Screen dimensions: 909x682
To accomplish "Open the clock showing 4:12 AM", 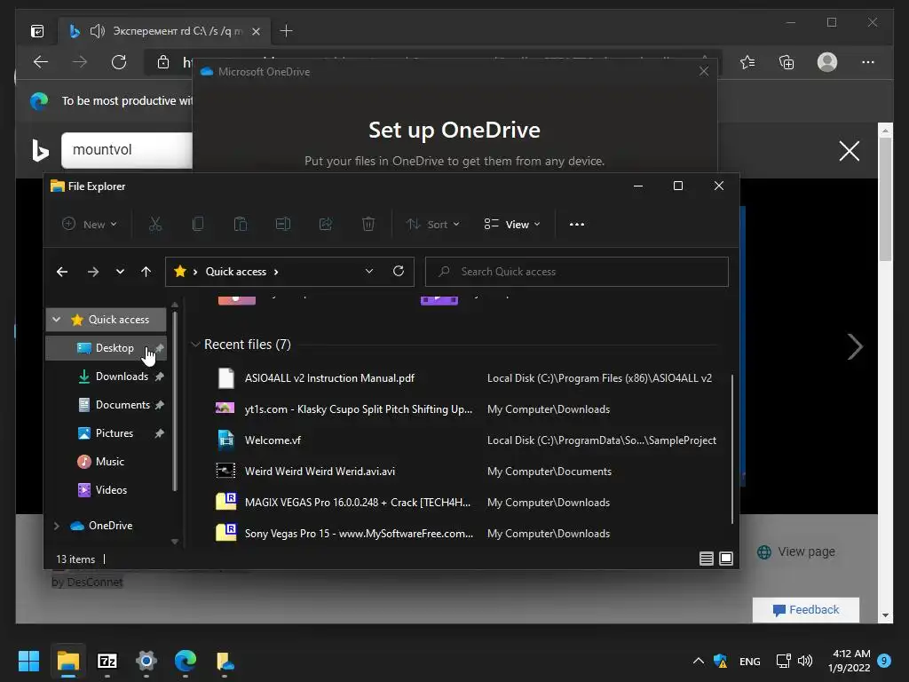I will [x=850, y=661].
